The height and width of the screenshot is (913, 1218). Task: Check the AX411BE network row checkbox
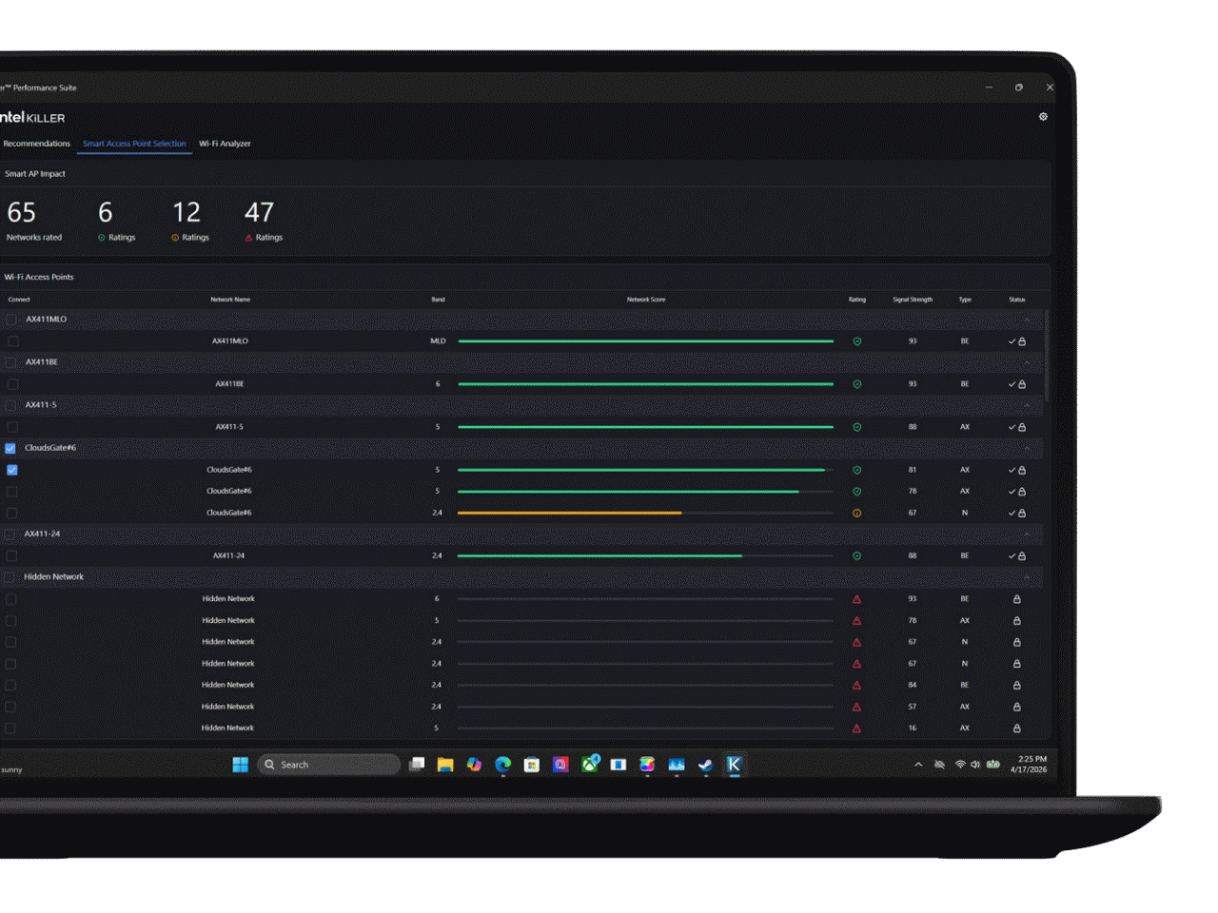tap(12, 384)
